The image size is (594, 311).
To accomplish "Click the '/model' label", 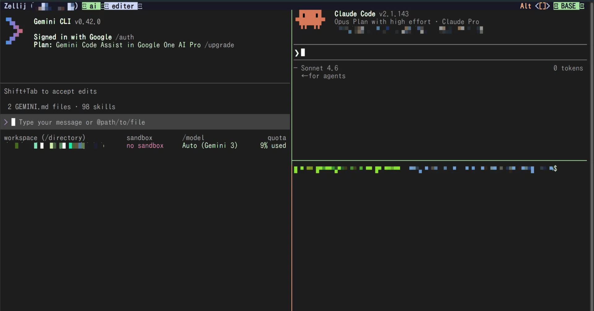I will tap(193, 138).
